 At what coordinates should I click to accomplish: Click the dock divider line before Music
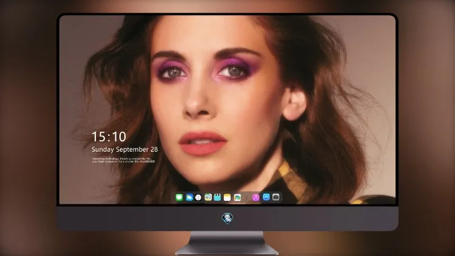pos(247,198)
